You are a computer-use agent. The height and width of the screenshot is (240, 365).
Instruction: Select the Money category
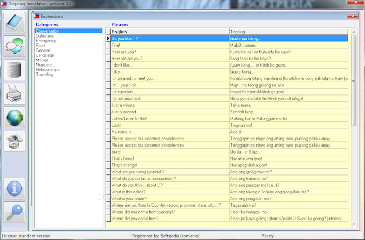[x=42, y=60]
